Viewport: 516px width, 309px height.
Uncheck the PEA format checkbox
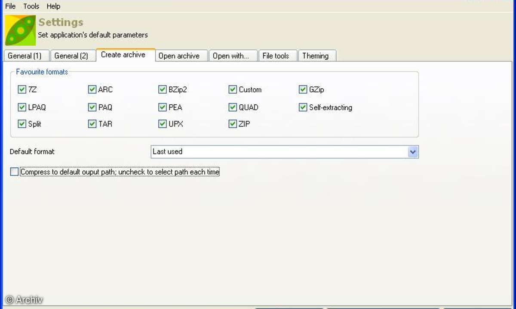point(162,107)
